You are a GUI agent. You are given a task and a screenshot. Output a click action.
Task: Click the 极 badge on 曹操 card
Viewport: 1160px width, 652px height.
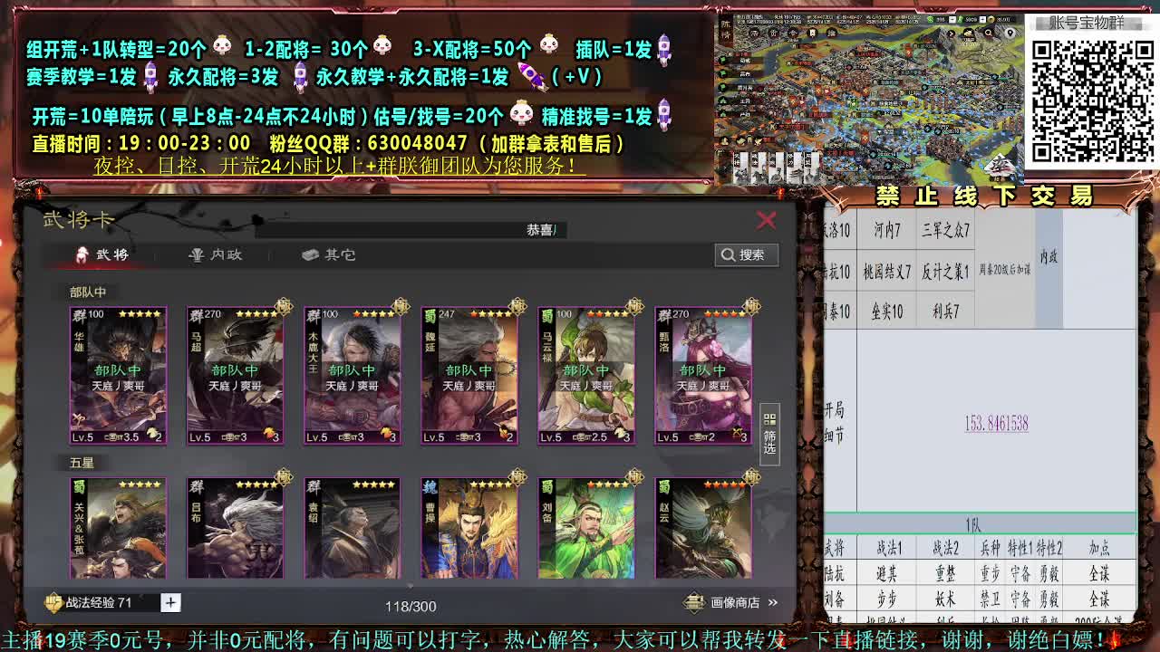click(x=517, y=477)
